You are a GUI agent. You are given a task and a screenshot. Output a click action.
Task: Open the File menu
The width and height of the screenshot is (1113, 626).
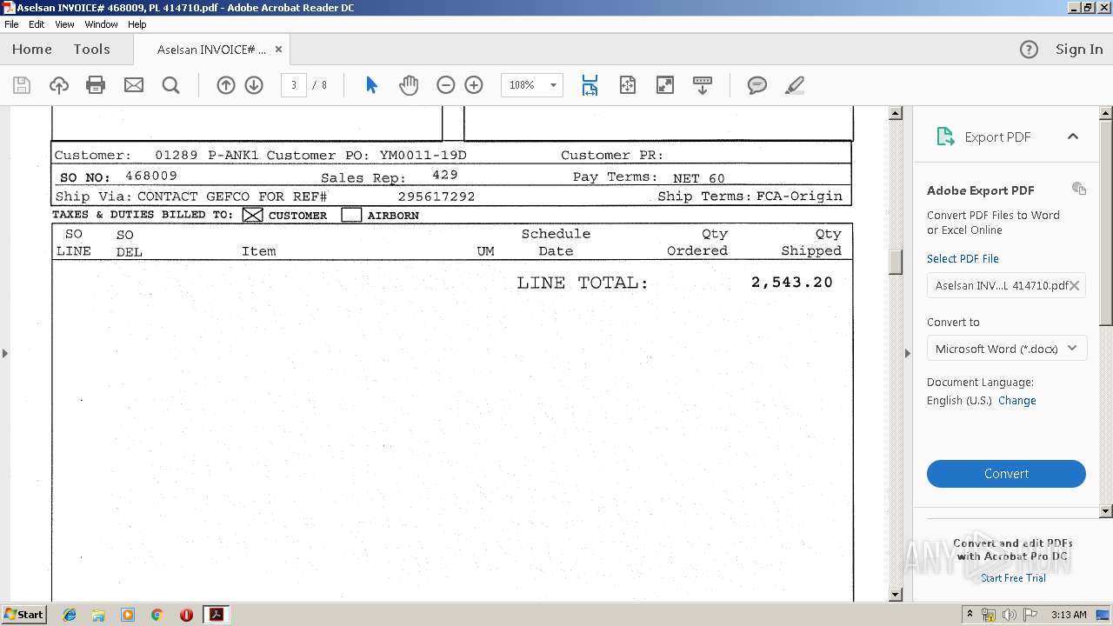(11, 24)
